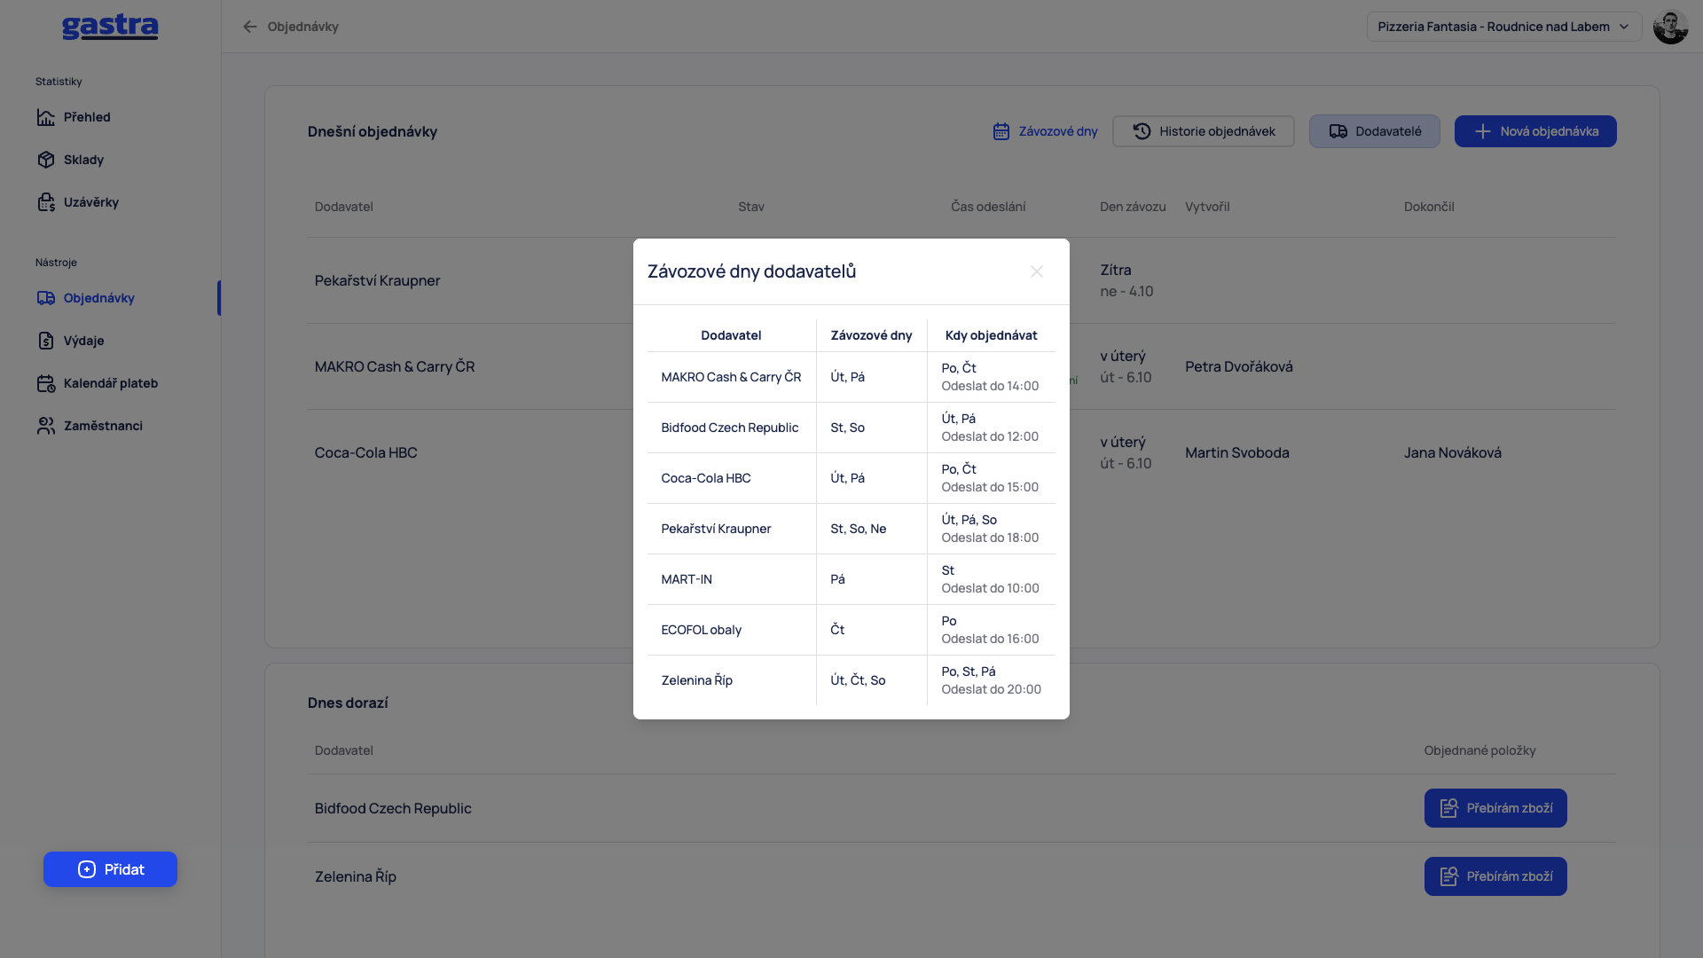The width and height of the screenshot is (1703, 958).
Task: Click the plus icon in Přidat button
Action: 87,869
